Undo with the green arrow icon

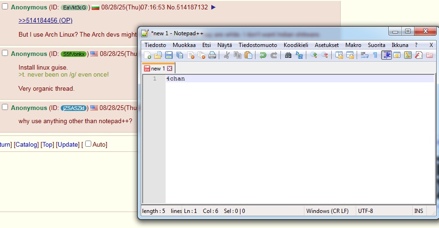coord(263,55)
